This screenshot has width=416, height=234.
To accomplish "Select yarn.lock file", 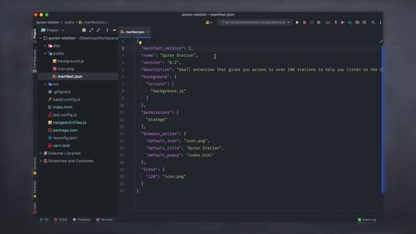I will click(61, 146).
